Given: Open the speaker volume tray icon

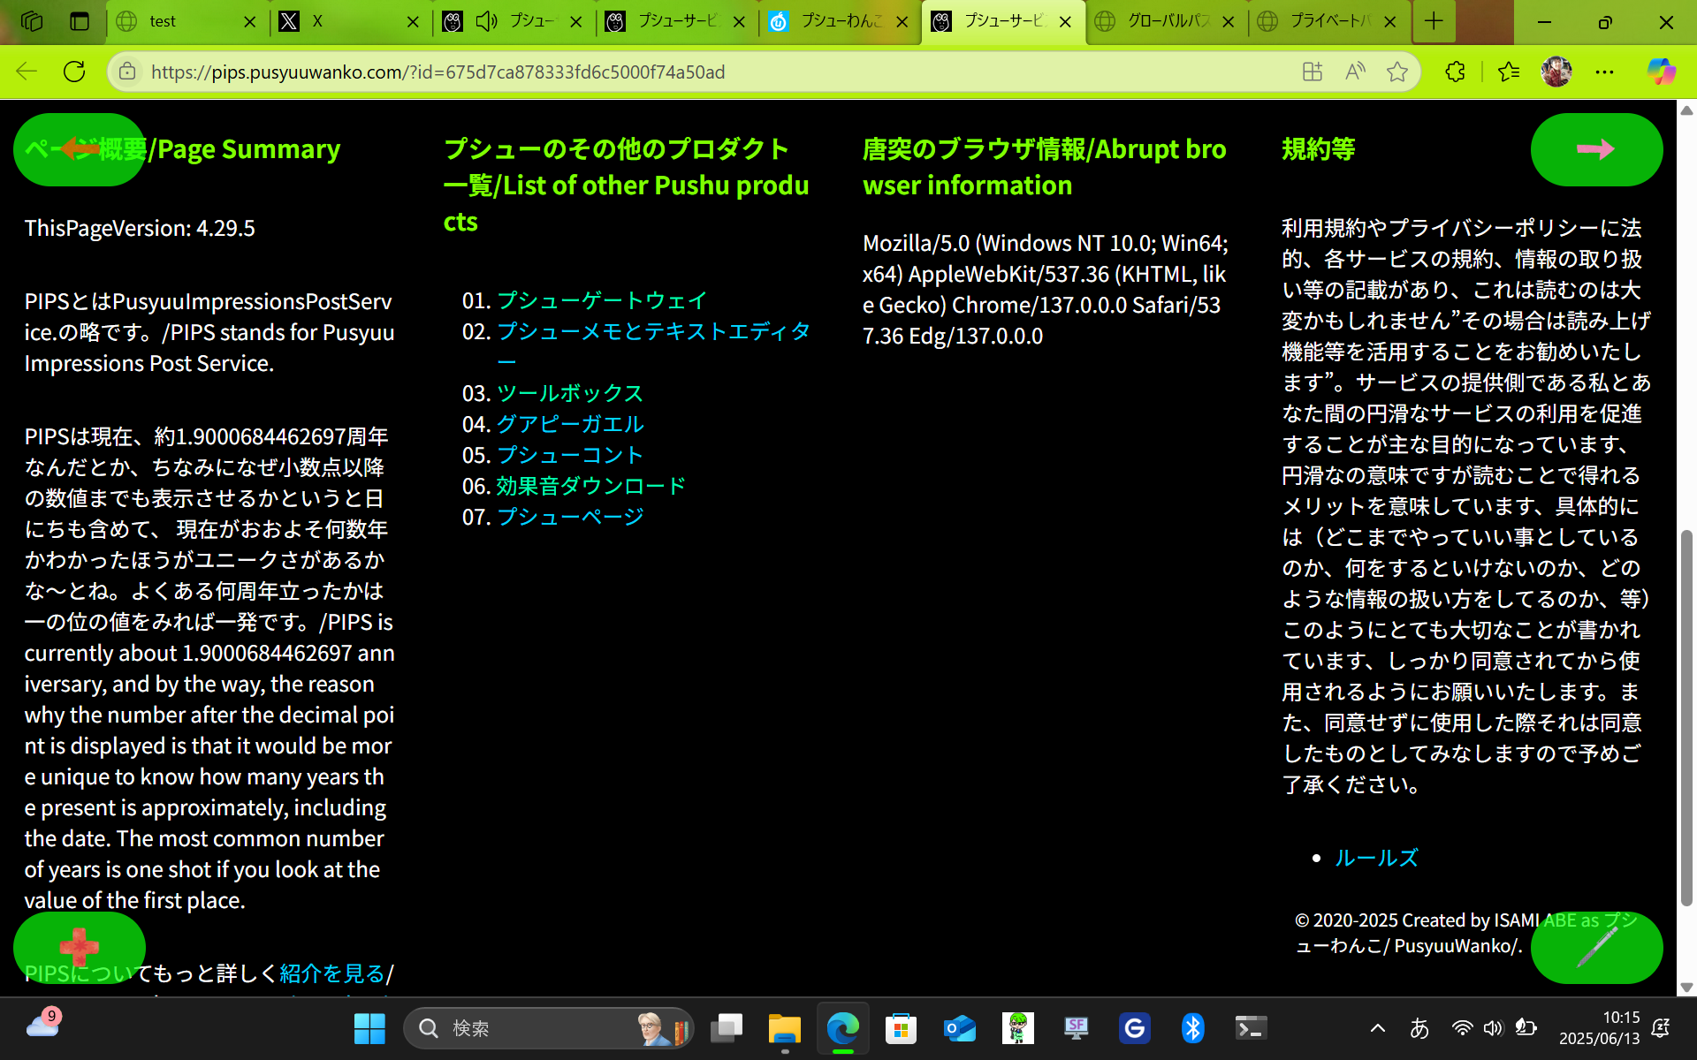Looking at the screenshot, I should pos(1493,1028).
